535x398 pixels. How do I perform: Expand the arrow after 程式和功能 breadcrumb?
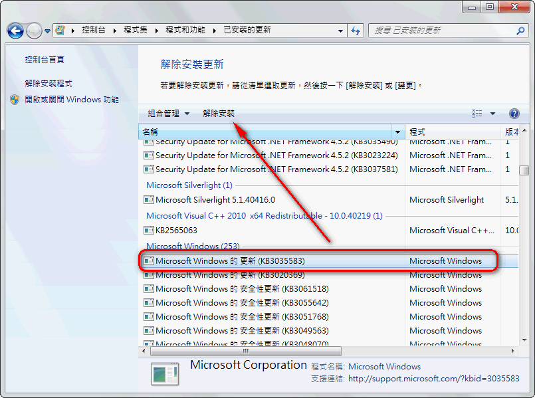coord(215,31)
